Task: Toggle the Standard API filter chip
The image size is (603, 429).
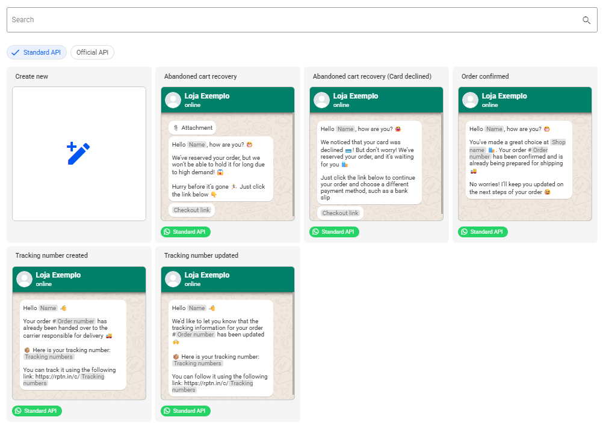Action: [x=37, y=52]
